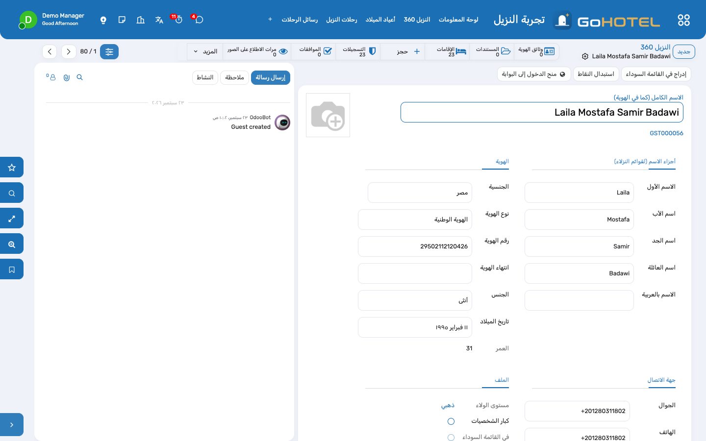
Task: Switch to the ملاحظة note tab
Action: [234, 77]
